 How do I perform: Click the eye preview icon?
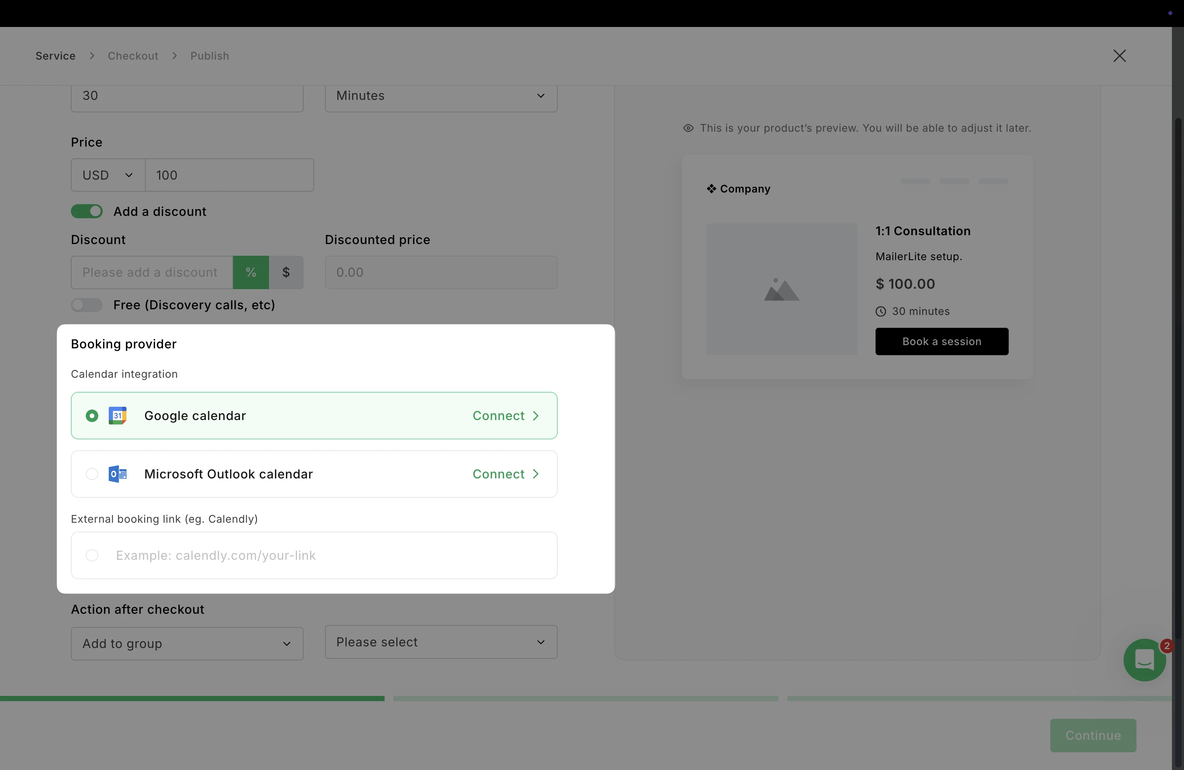coord(688,128)
